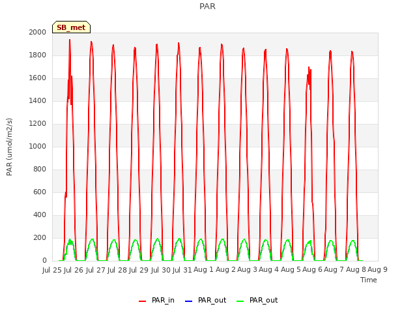Click the 400 y-axis tick label
The image size is (417, 313).
(40, 215)
